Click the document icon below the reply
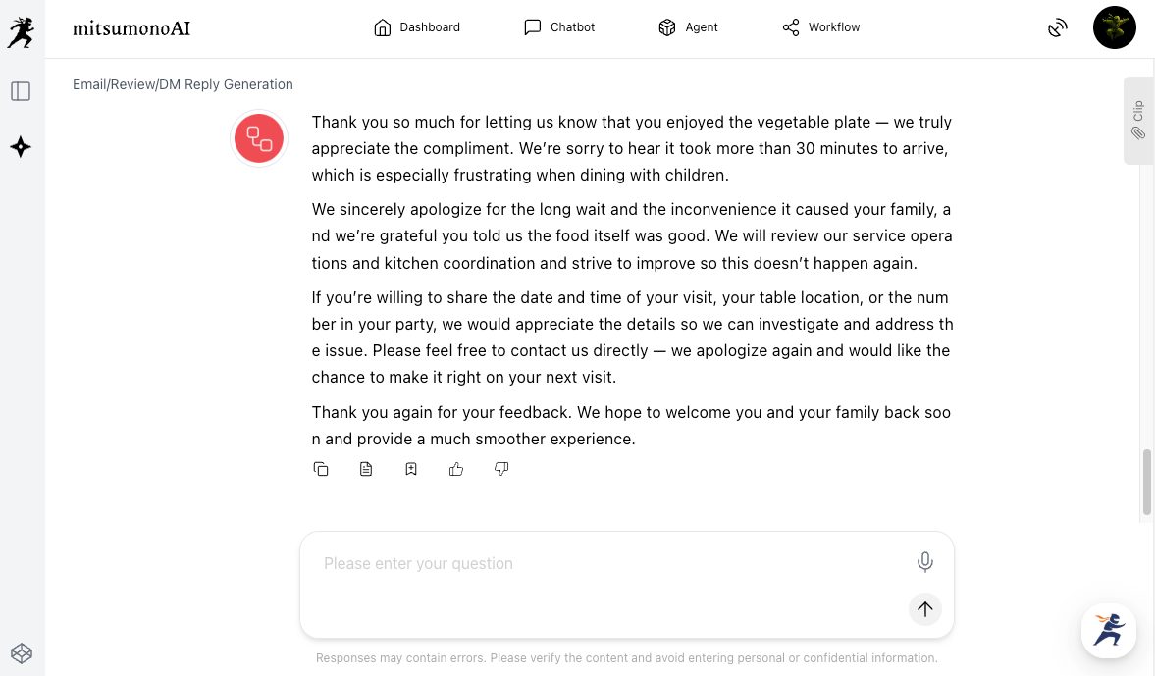Image resolution: width=1155 pixels, height=676 pixels. pyautogui.click(x=366, y=469)
